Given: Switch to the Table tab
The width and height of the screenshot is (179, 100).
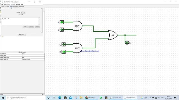Looking at the screenshot, I should coord(11,7).
